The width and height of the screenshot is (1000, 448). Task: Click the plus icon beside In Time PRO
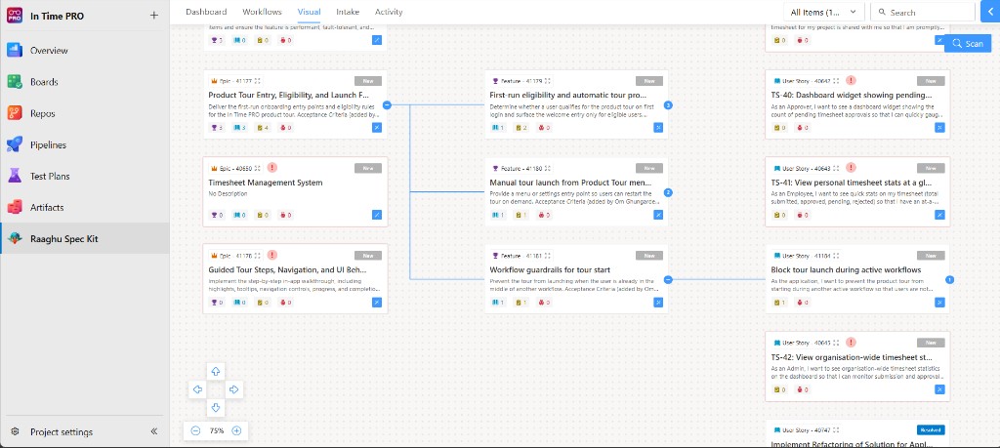(x=153, y=16)
